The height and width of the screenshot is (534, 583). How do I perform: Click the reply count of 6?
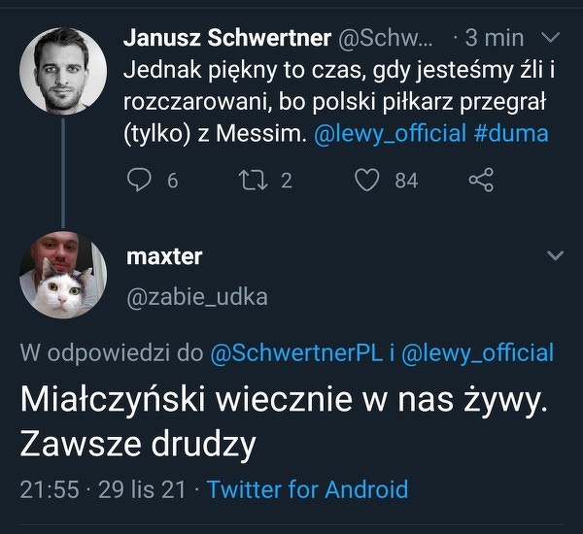(x=172, y=180)
